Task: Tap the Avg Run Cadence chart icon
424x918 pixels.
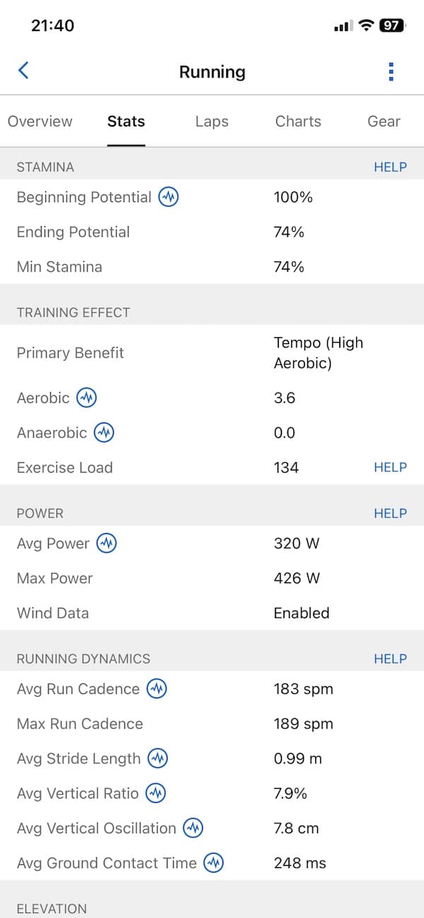Action: coord(157,689)
